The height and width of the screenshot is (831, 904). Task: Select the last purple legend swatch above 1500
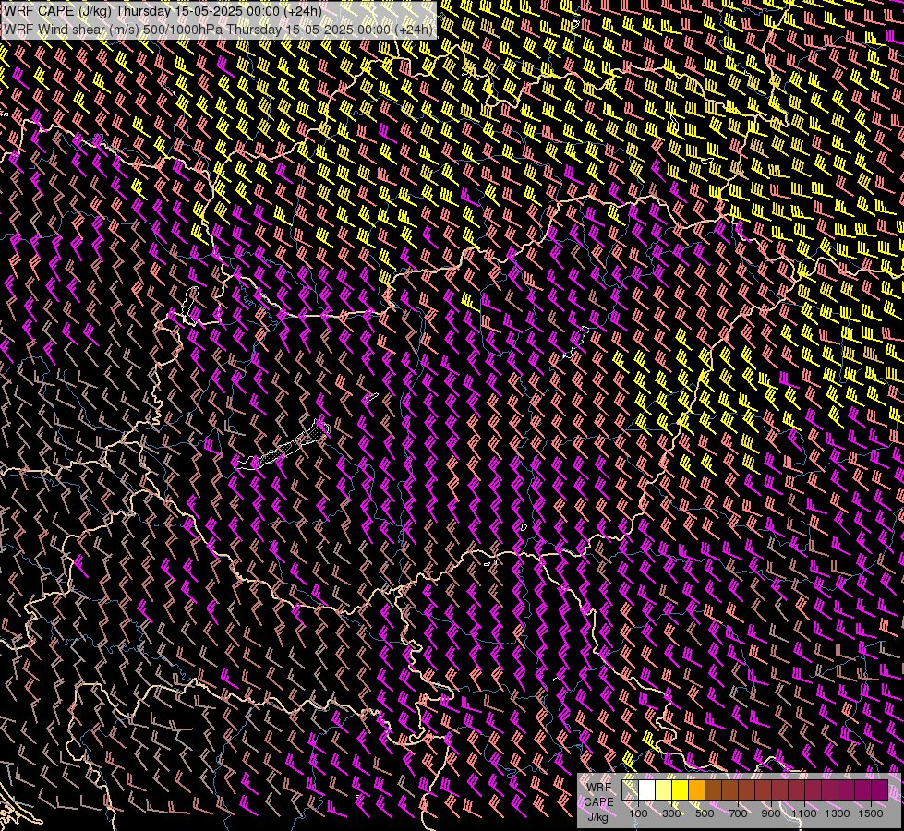[879, 789]
